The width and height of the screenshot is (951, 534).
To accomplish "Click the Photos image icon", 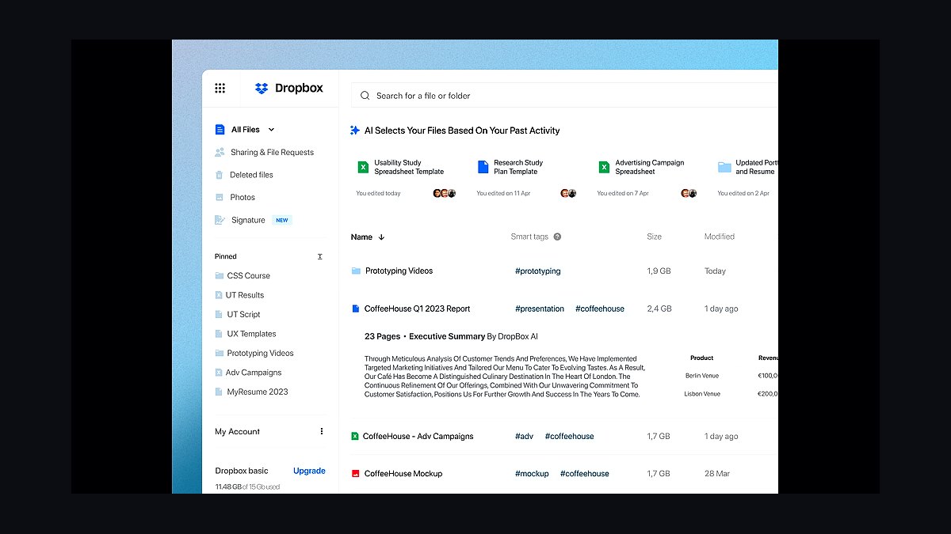I will [220, 197].
